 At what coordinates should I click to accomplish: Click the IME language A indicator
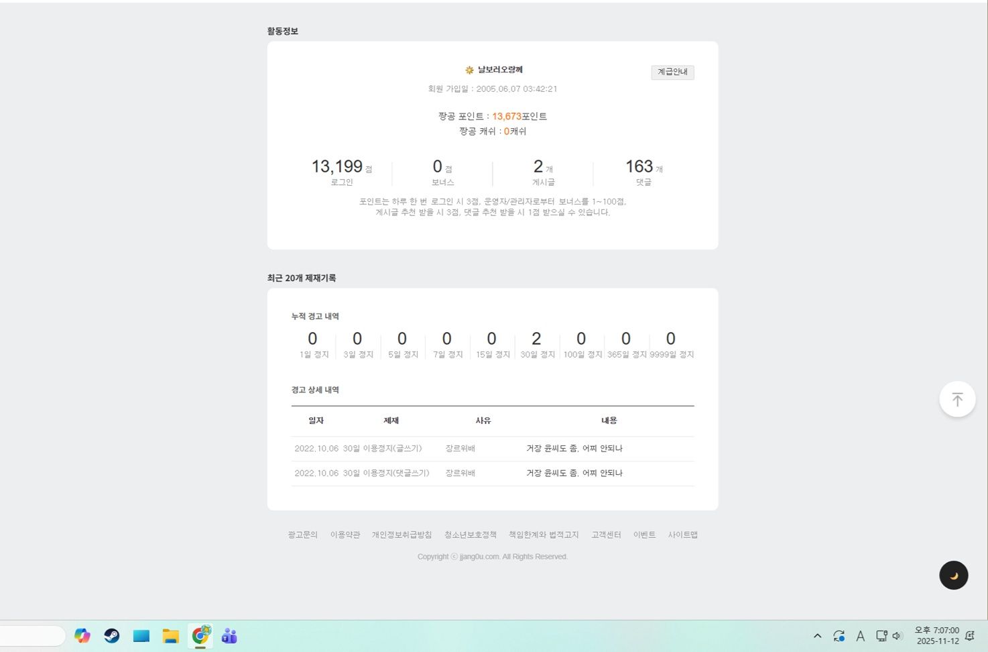860,636
